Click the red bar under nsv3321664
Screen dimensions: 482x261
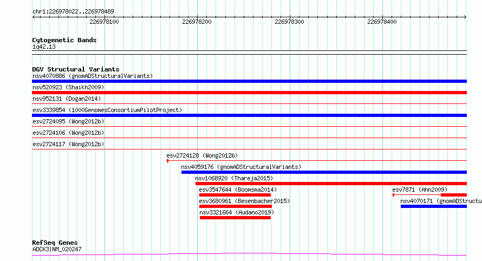click(235, 218)
